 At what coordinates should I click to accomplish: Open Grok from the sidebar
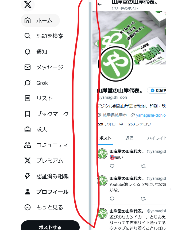point(36,83)
